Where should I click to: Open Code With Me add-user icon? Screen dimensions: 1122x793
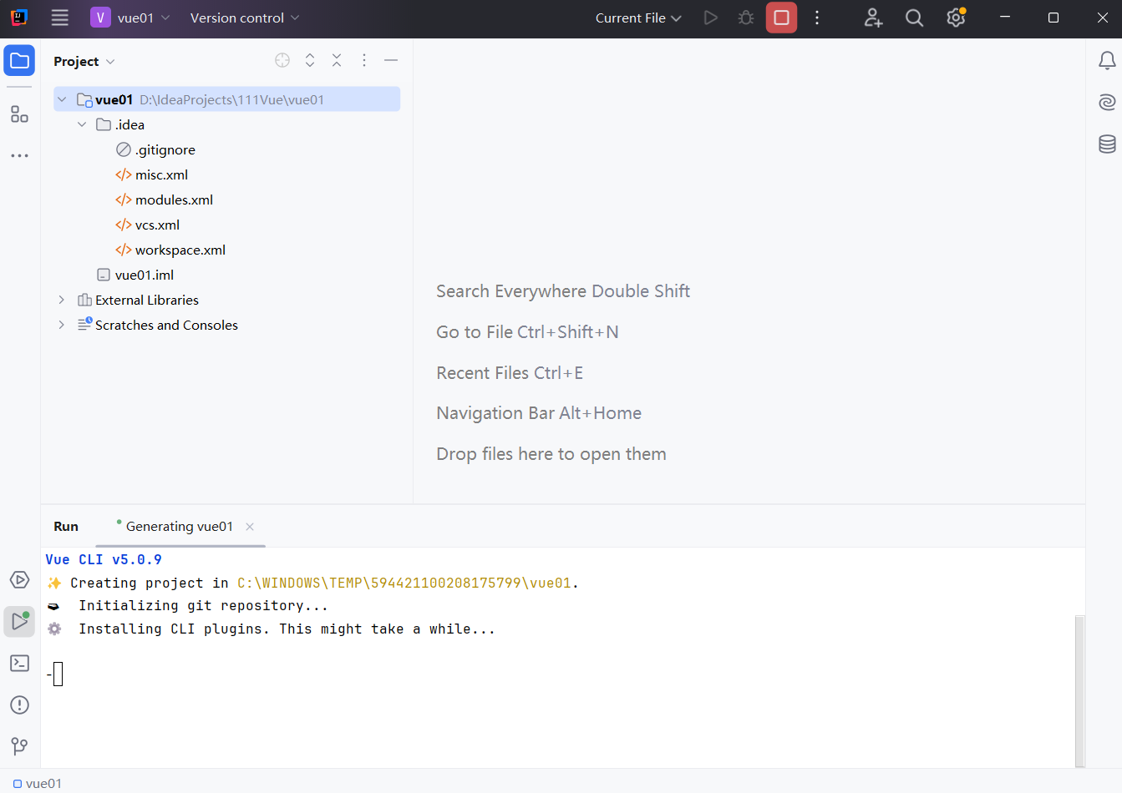click(873, 18)
